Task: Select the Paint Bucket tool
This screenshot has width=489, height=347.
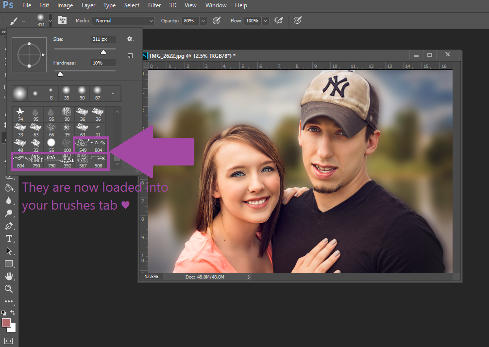Action: point(9,188)
